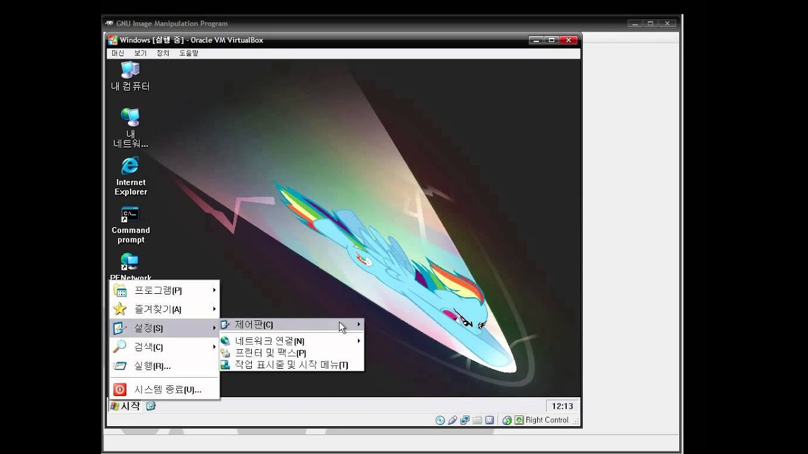Screen dimensions: 808x454
Task: Choose 실행(R)... in the start menu
Action: [165, 366]
